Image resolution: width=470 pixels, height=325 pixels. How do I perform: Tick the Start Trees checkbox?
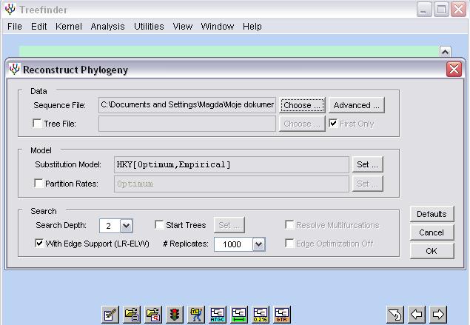coord(159,224)
